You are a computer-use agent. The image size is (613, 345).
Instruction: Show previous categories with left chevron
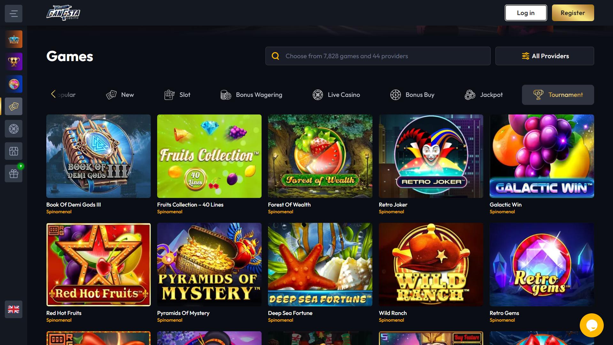pos(53,94)
